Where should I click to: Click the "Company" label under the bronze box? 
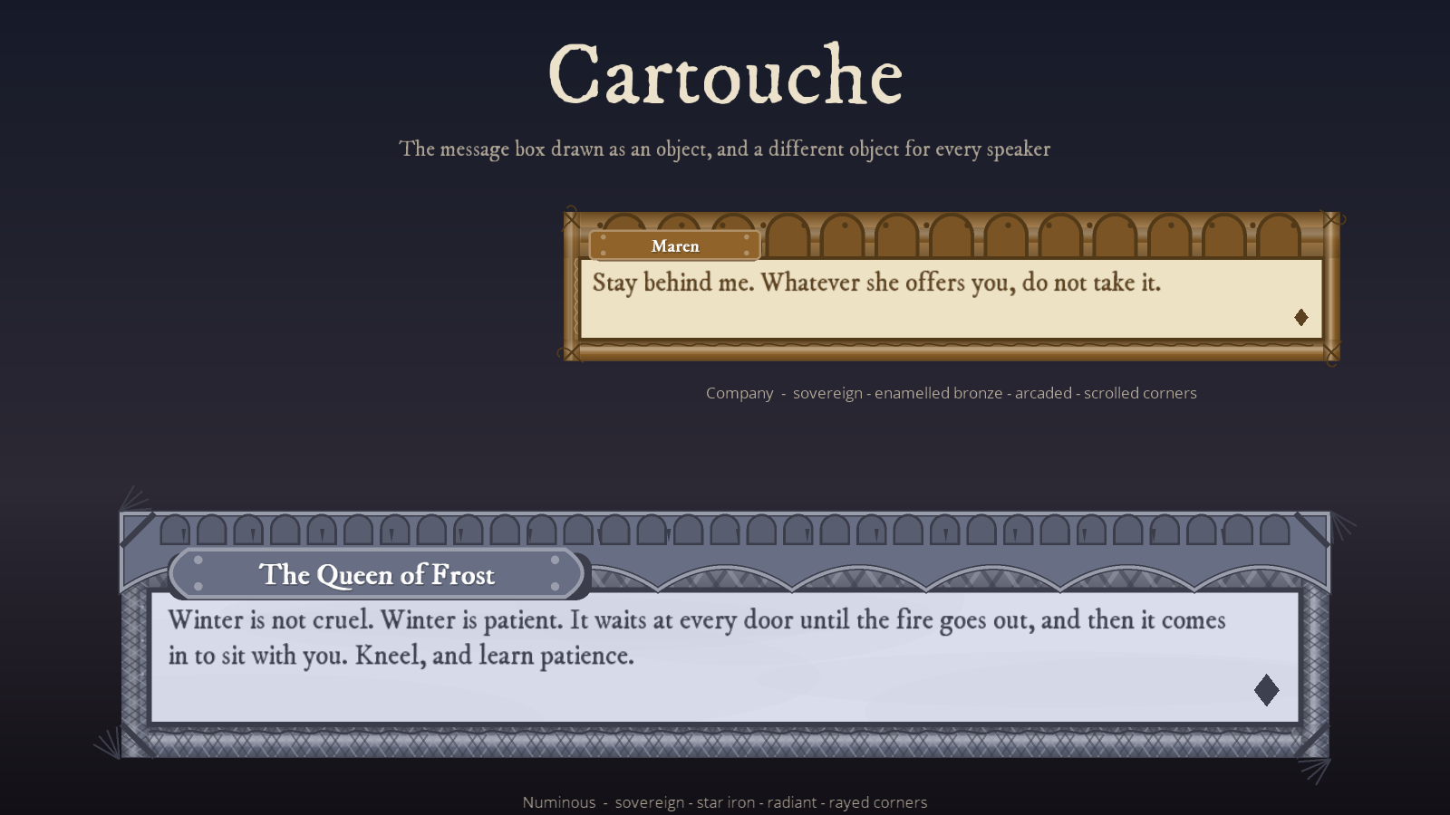click(739, 393)
